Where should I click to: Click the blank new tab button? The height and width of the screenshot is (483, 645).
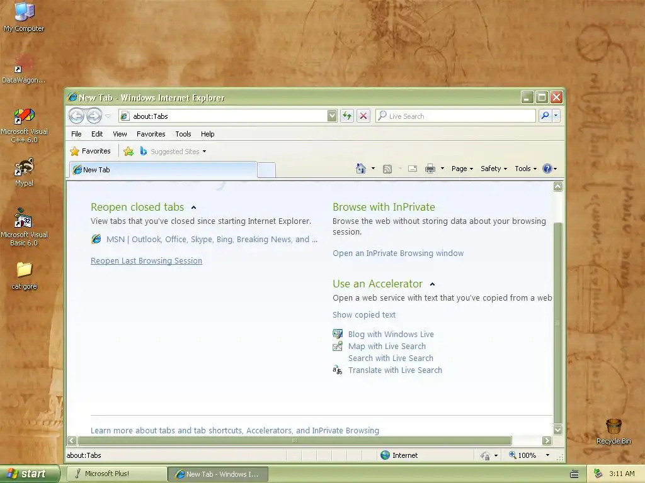[266, 170]
